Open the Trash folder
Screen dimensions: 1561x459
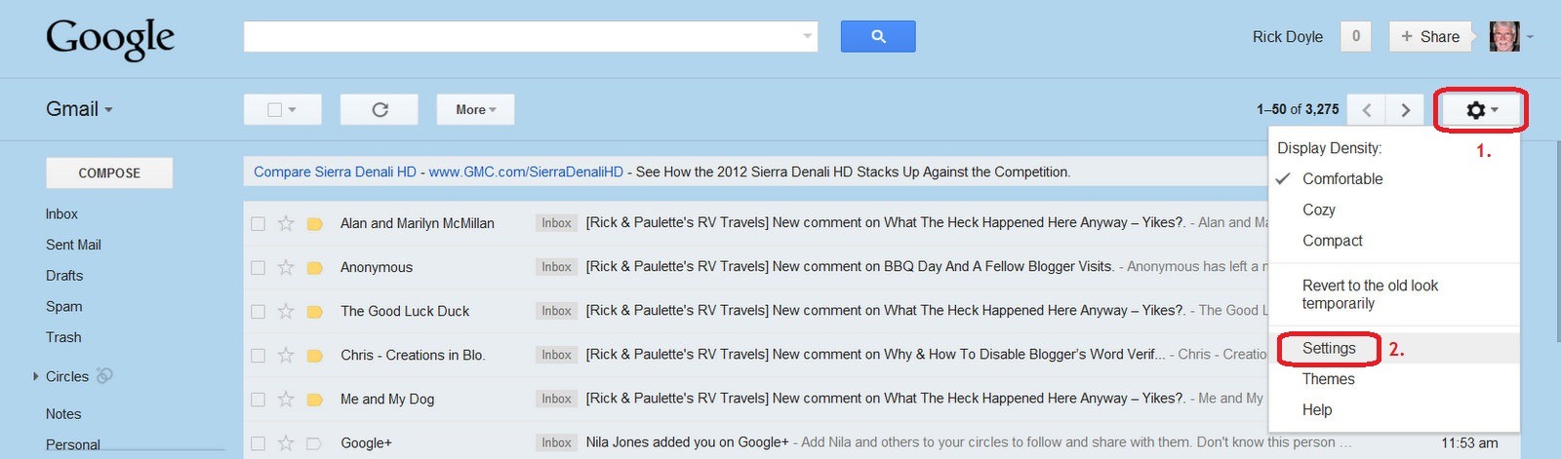click(x=63, y=337)
